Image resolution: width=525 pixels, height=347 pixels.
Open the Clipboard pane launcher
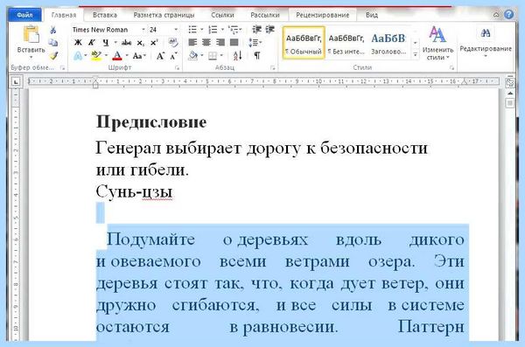click(62, 68)
